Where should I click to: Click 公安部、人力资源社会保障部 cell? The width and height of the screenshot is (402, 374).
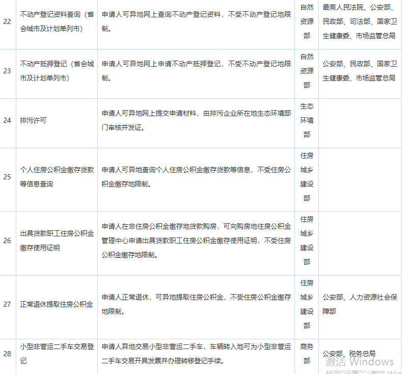[360, 304]
